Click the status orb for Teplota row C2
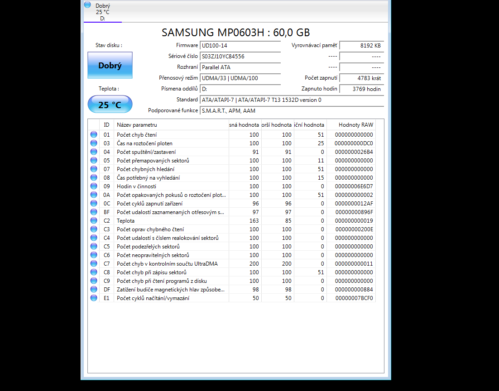The height and width of the screenshot is (391, 499). click(x=94, y=220)
